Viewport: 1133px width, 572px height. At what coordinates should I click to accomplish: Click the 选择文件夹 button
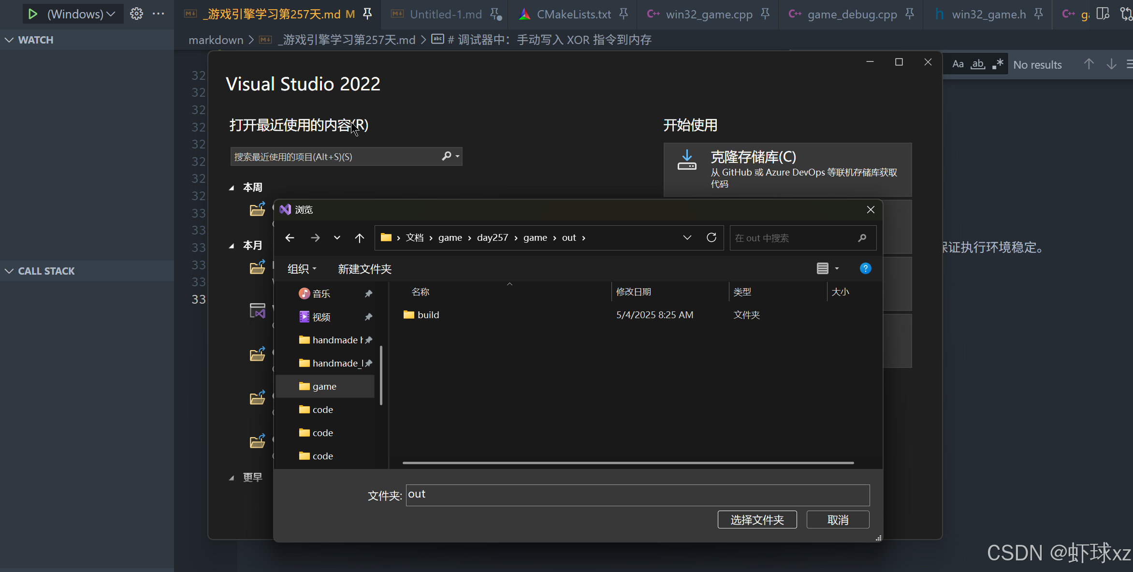[x=757, y=520]
